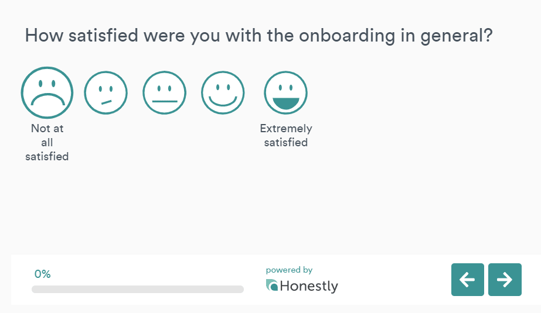541x313 pixels.
Task: Click the word "satisfied" in the question heading
Action: coord(103,36)
